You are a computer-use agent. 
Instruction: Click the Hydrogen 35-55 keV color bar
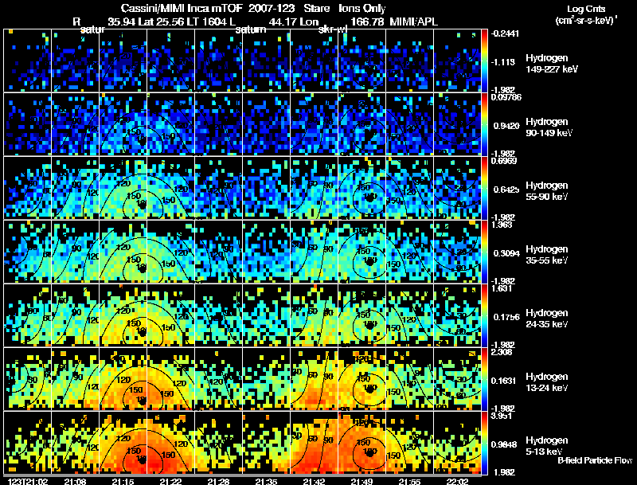coord(484,252)
